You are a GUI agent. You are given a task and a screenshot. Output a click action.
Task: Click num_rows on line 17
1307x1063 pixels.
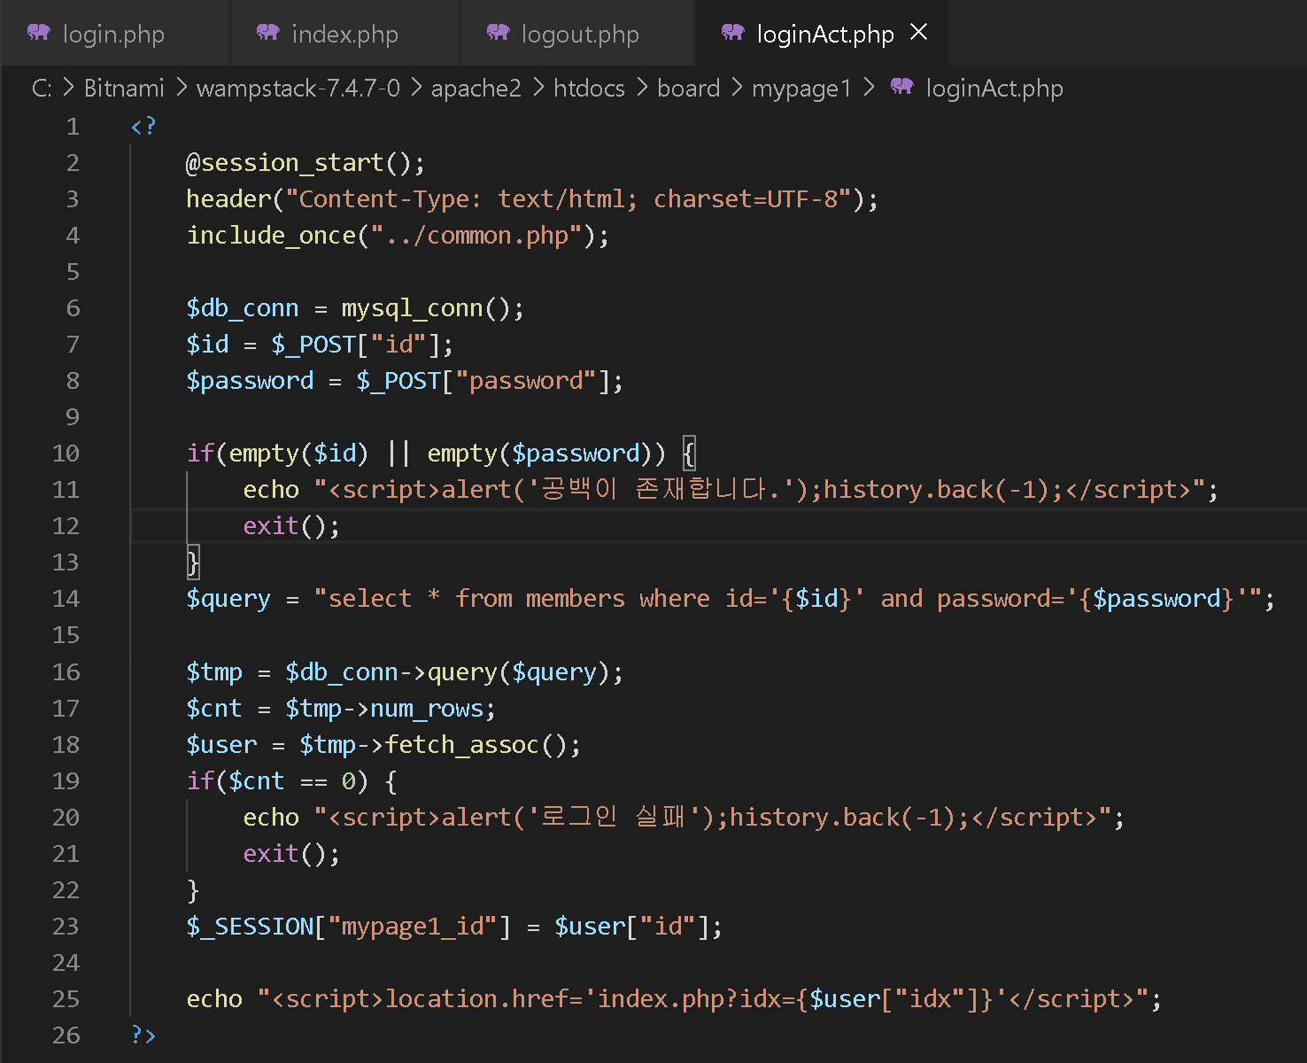[427, 709]
